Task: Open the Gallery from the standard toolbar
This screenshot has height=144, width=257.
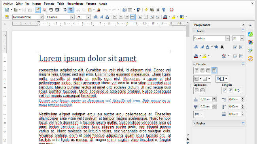Action: click(x=152, y=10)
